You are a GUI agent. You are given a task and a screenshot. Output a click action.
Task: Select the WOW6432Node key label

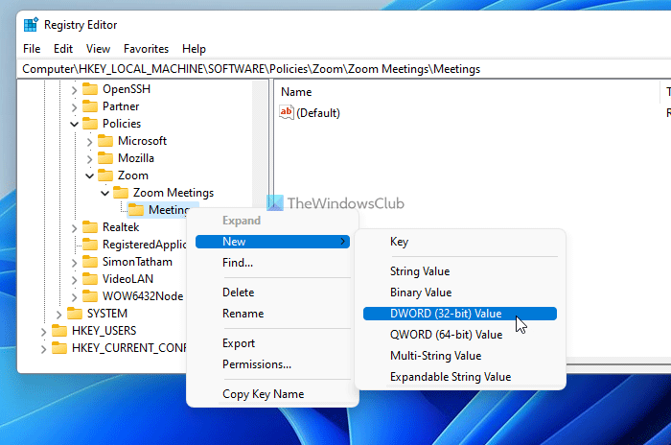pyautogui.click(x=143, y=296)
